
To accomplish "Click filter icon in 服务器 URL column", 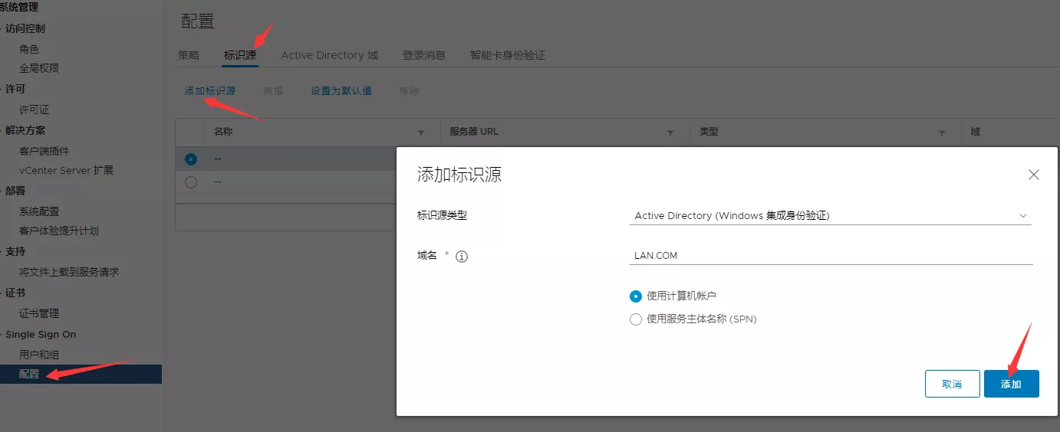I will pyautogui.click(x=670, y=133).
